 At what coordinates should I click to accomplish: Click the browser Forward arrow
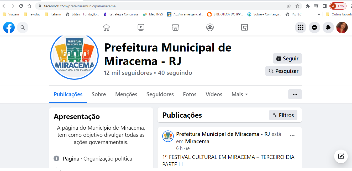(13, 6)
